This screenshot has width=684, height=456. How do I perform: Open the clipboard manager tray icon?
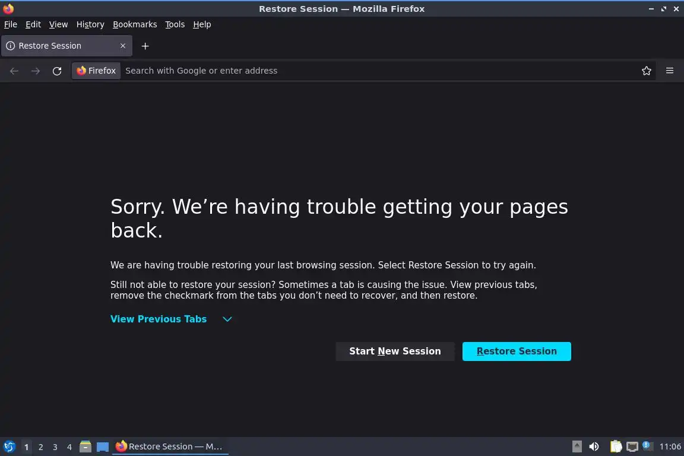click(616, 446)
